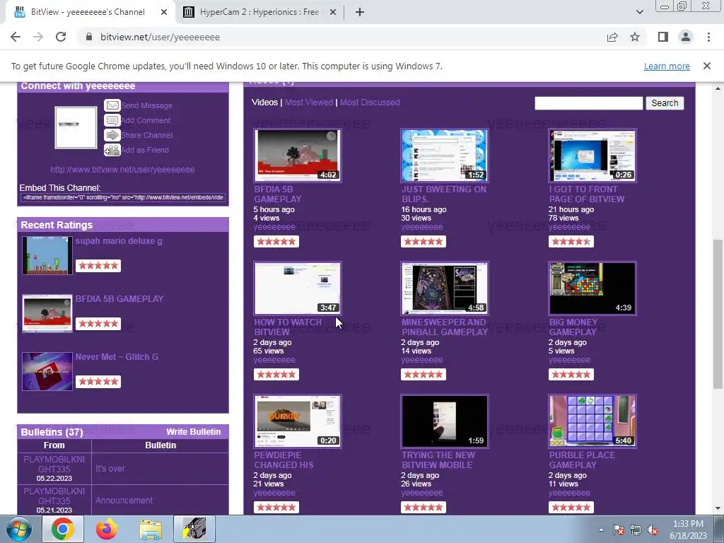Click the Chrome taskbar icon

(63, 529)
